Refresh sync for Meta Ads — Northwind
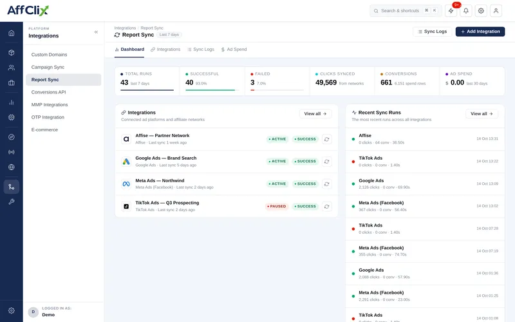Screen dimensions: 515x322 [x=326, y=184]
